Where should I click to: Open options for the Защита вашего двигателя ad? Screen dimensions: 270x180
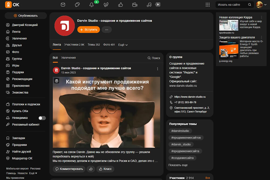tap(262, 37)
